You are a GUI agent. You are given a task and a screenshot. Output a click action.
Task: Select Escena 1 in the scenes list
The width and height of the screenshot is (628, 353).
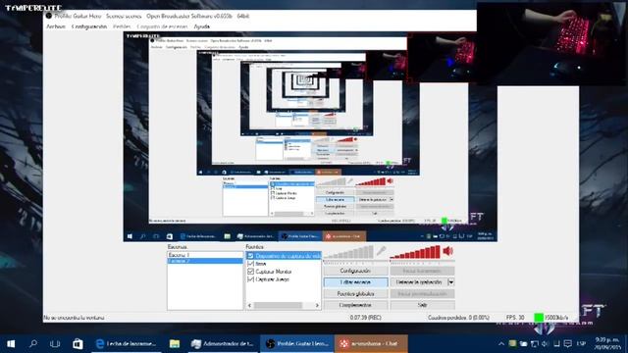click(205, 255)
